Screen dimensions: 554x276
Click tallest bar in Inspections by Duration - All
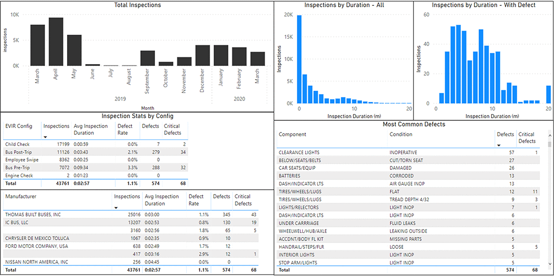click(x=299, y=59)
